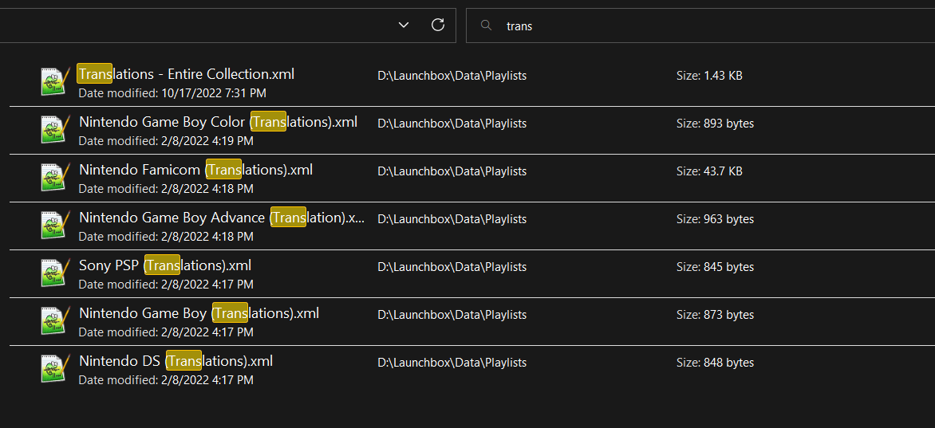Select Translations - Entire Collection.xml file icon

tap(56, 81)
